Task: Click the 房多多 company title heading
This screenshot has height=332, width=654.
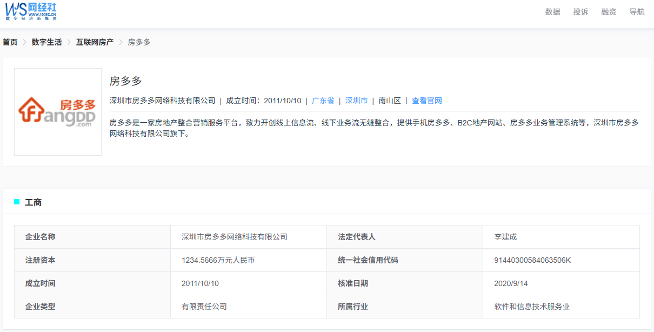Action: click(x=125, y=81)
